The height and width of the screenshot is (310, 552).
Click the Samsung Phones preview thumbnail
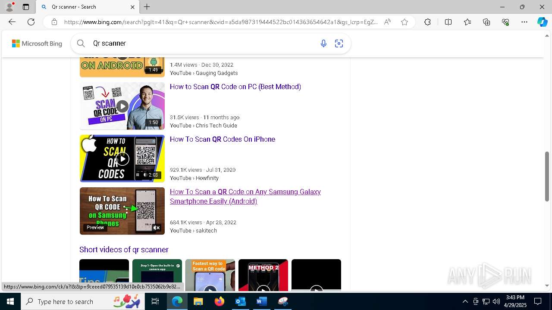122,211
